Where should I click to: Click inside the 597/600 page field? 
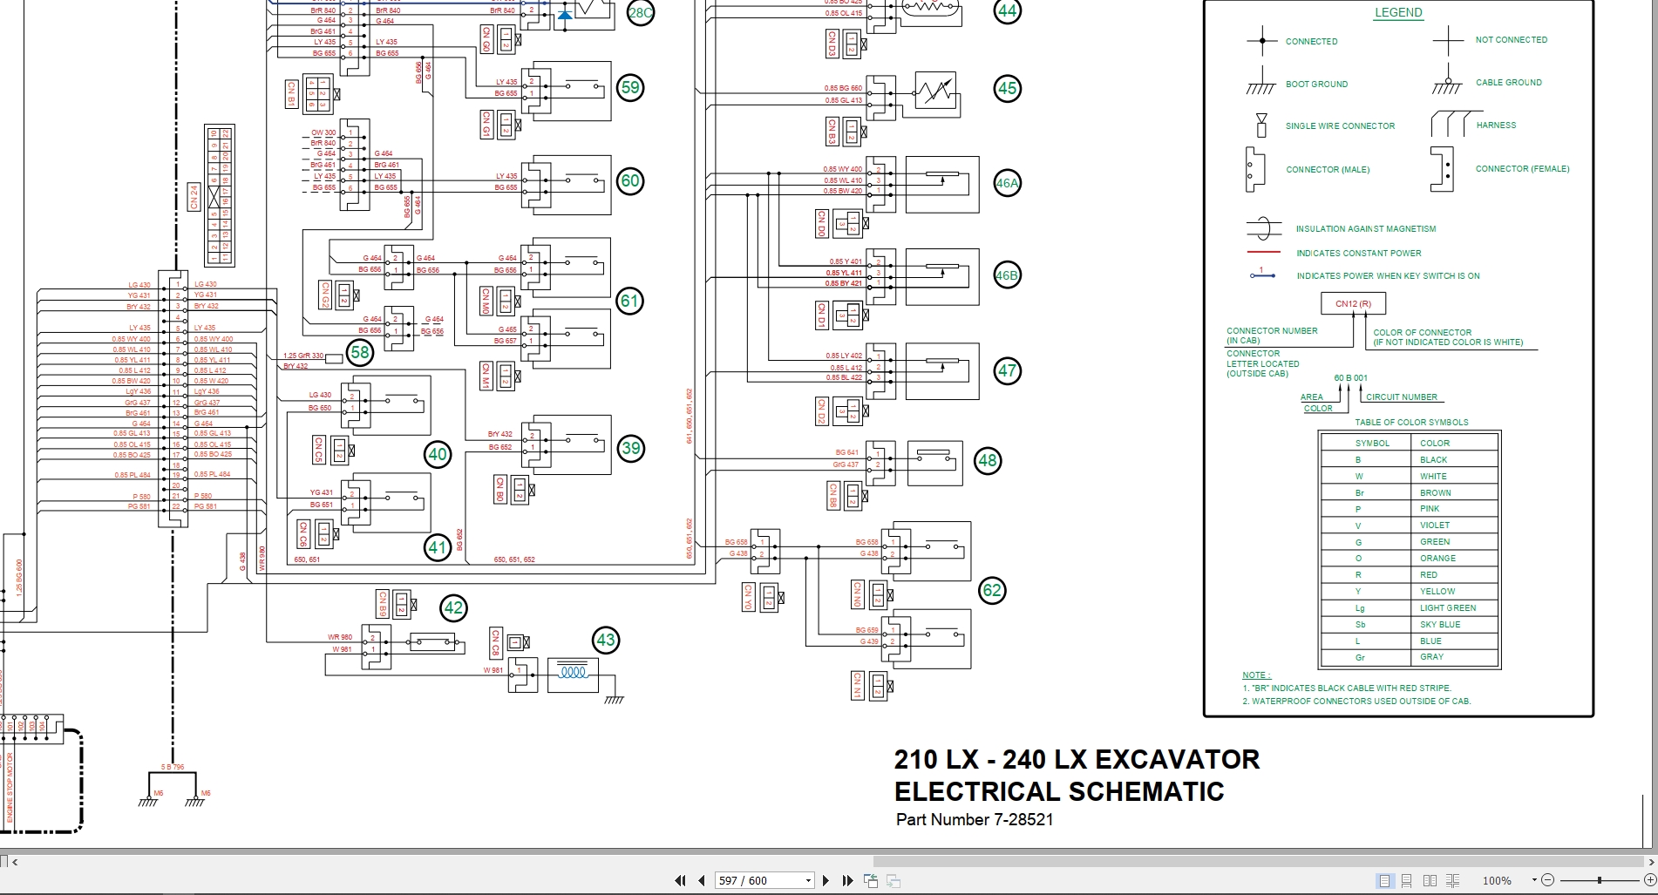750,880
